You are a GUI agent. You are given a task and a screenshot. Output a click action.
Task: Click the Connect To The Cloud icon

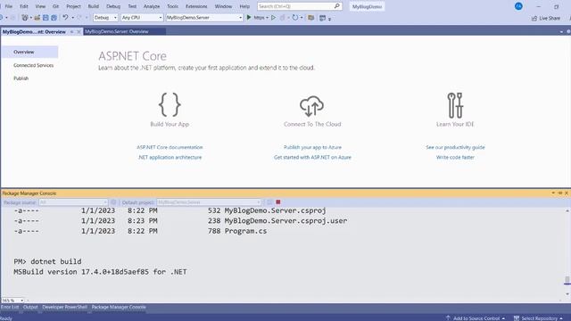click(x=312, y=106)
